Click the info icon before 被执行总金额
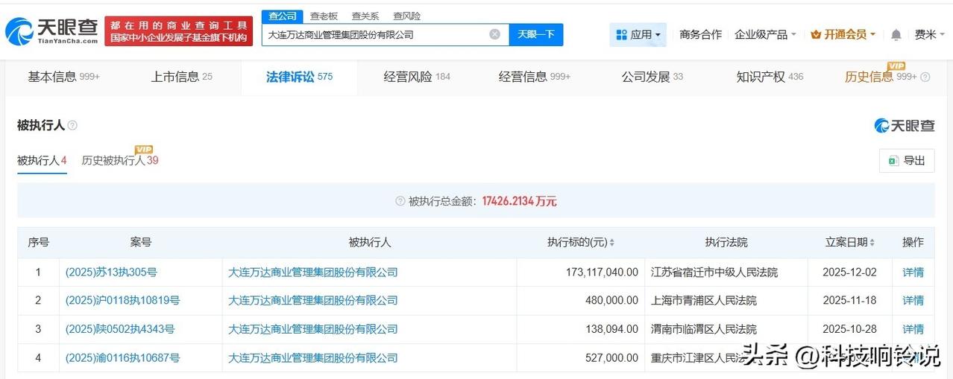Image resolution: width=953 pixels, height=379 pixels. tap(400, 201)
